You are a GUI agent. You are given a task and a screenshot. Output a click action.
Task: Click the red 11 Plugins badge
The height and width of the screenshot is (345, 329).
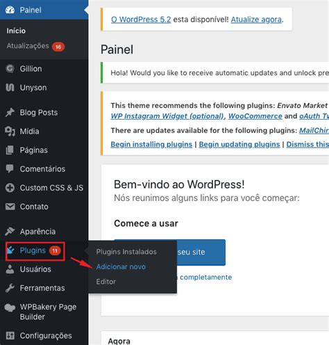55,250
